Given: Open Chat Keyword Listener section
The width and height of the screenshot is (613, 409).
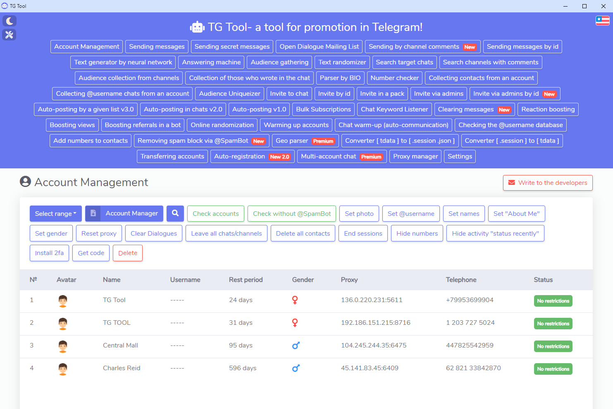Looking at the screenshot, I should coord(394,109).
